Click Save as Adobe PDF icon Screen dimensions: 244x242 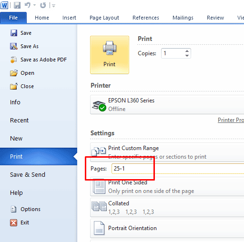(14, 60)
